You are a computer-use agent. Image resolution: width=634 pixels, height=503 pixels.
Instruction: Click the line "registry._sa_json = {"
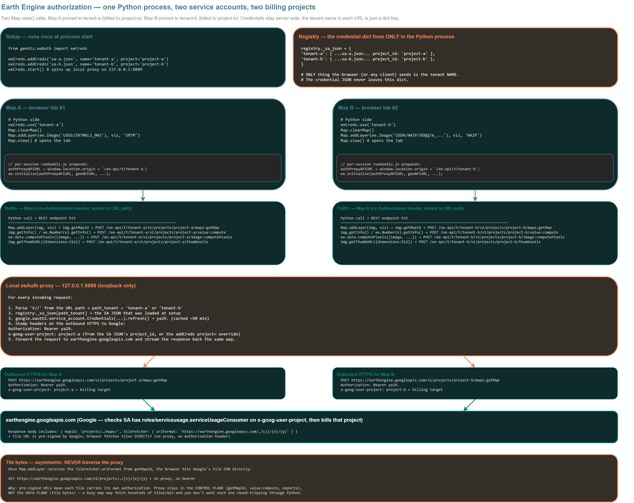pos(326,48)
